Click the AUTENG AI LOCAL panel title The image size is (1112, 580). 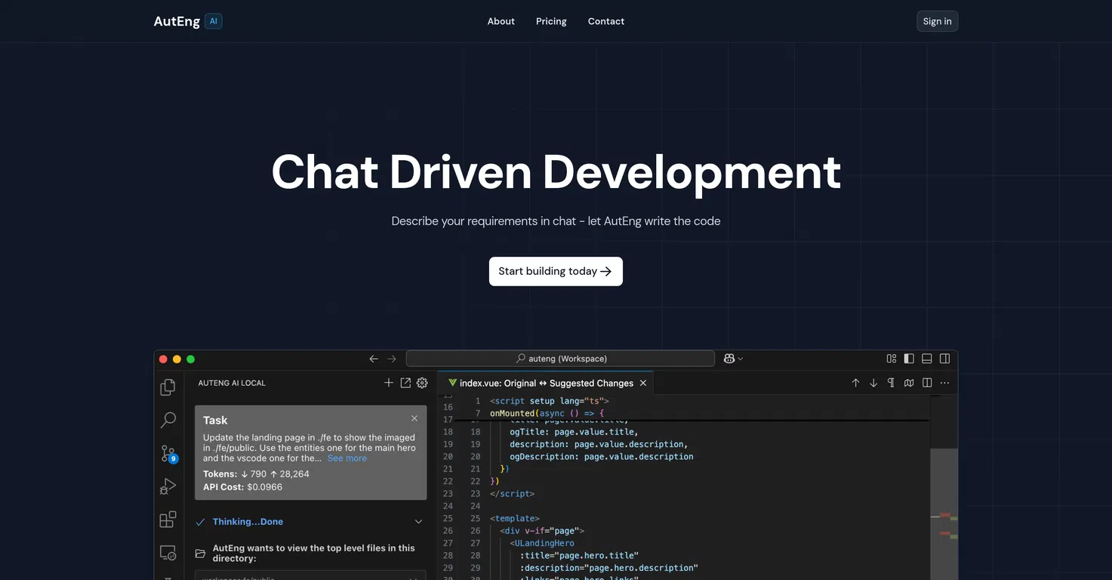click(x=232, y=383)
